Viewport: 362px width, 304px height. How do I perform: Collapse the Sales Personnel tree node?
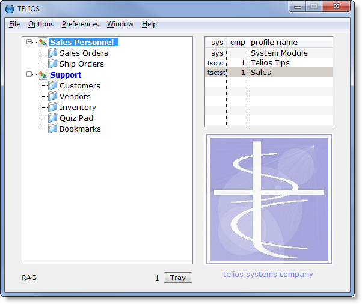[x=29, y=43]
